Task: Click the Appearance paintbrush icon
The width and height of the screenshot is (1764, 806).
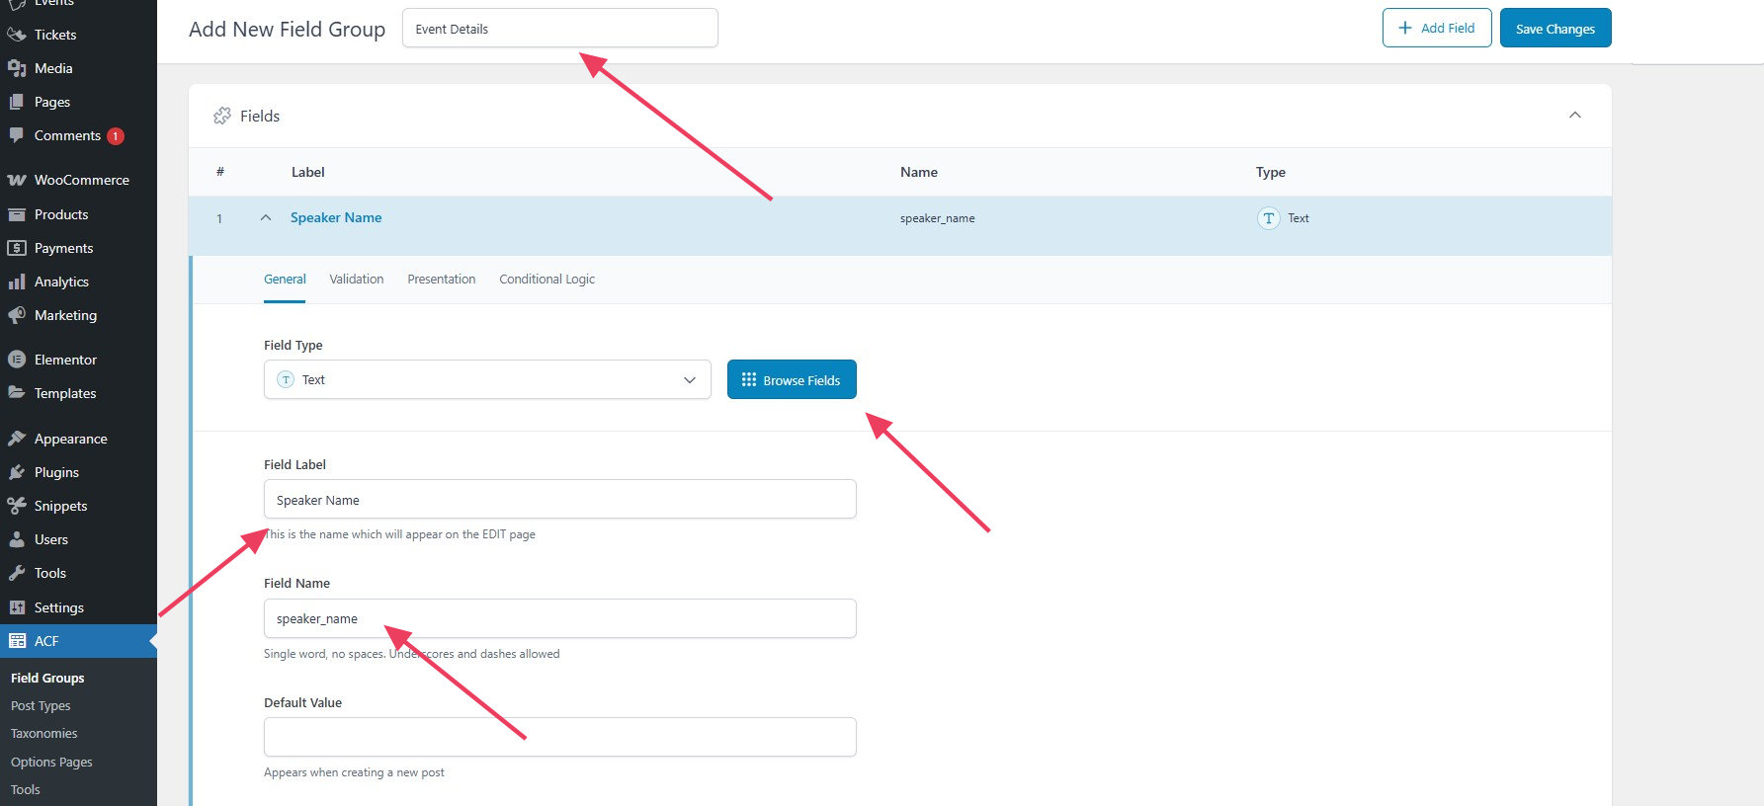Action: 17,439
